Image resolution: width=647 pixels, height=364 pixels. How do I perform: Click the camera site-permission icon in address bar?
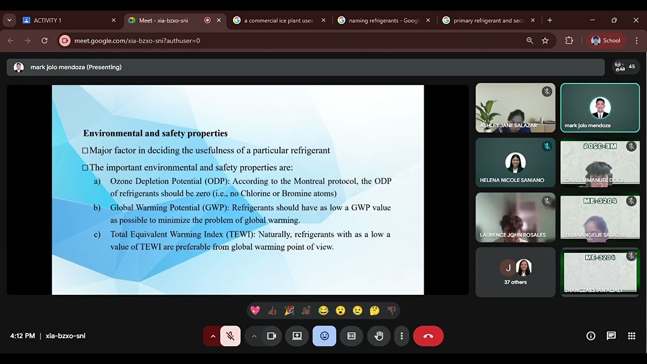click(x=65, y=40)
